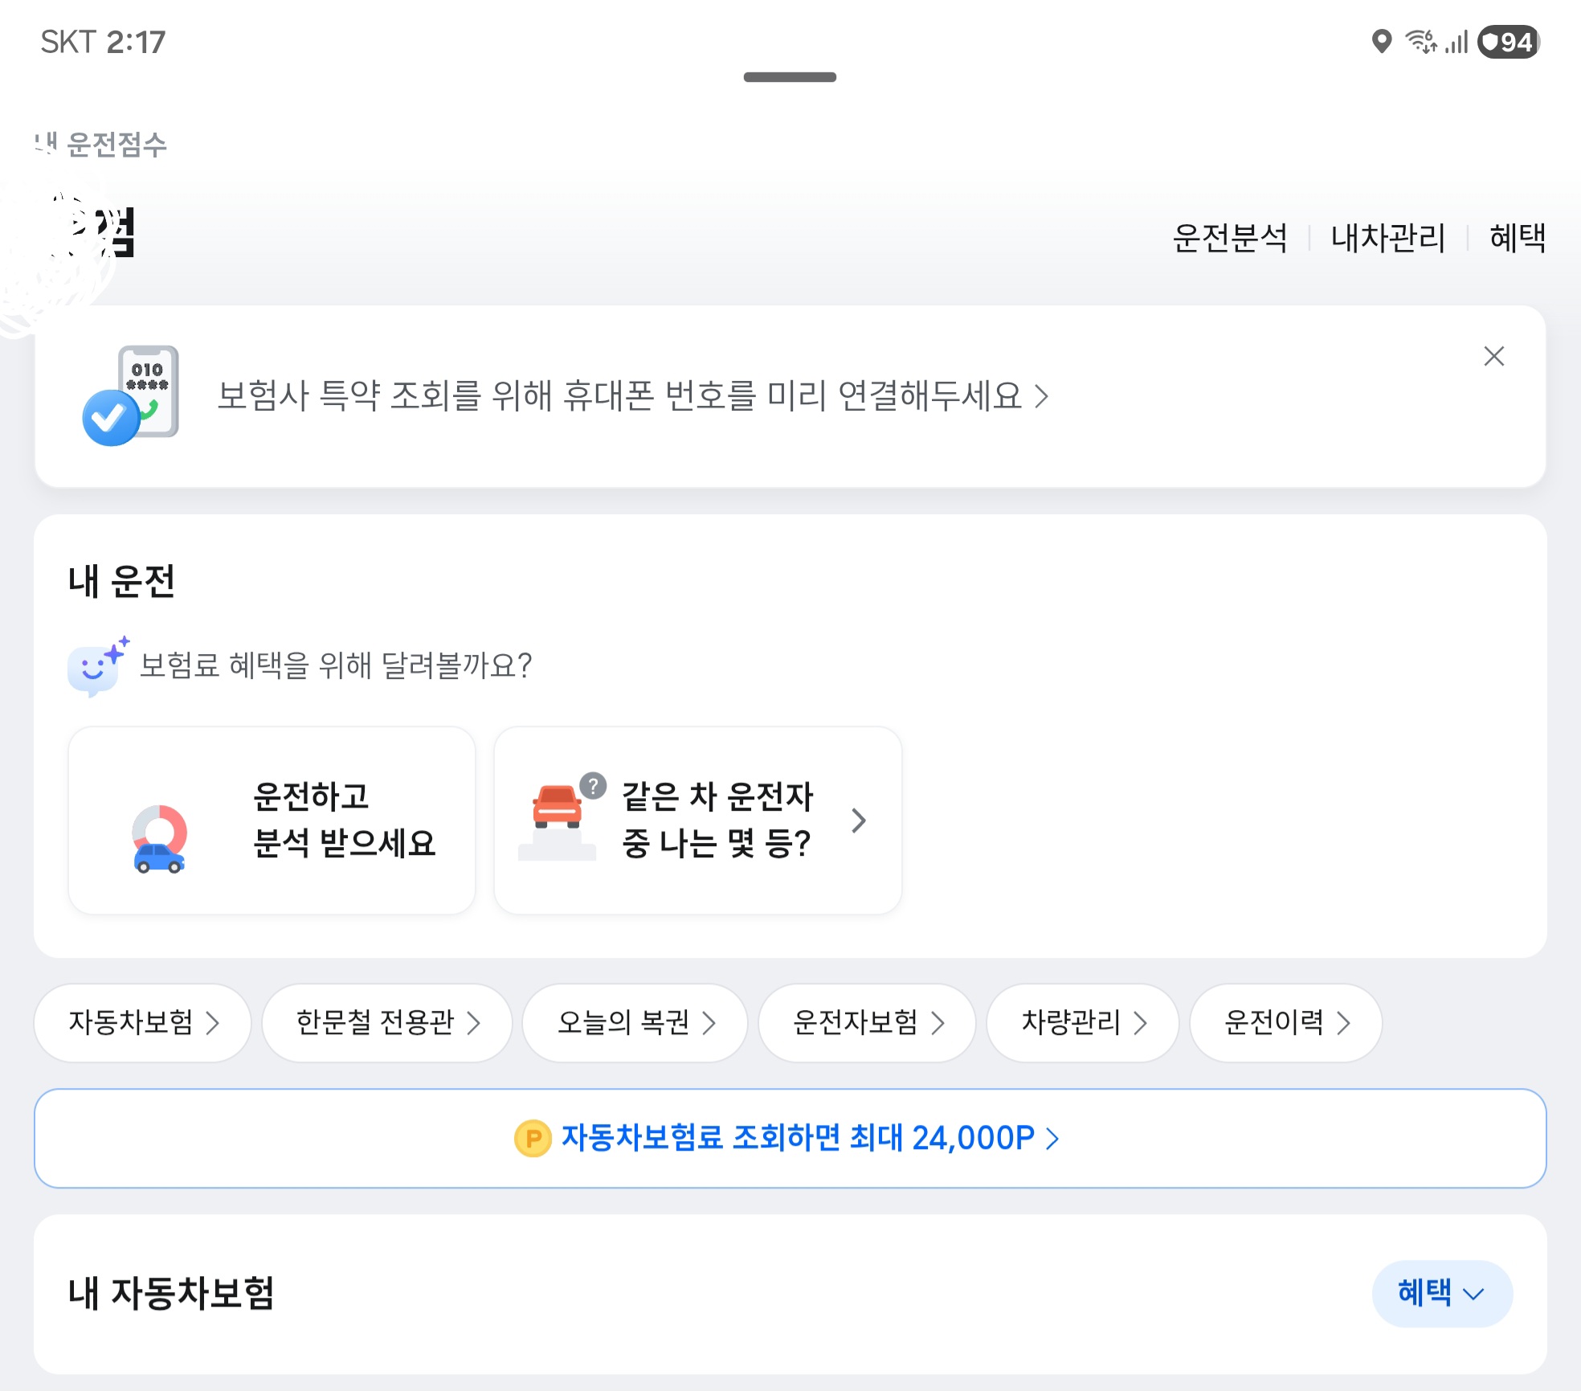This screenshot has height=1391, width=1581.
Task: Click the 운전하고 분석 받으세요 card
Action: pyautogui.click(x=272, y=821)
